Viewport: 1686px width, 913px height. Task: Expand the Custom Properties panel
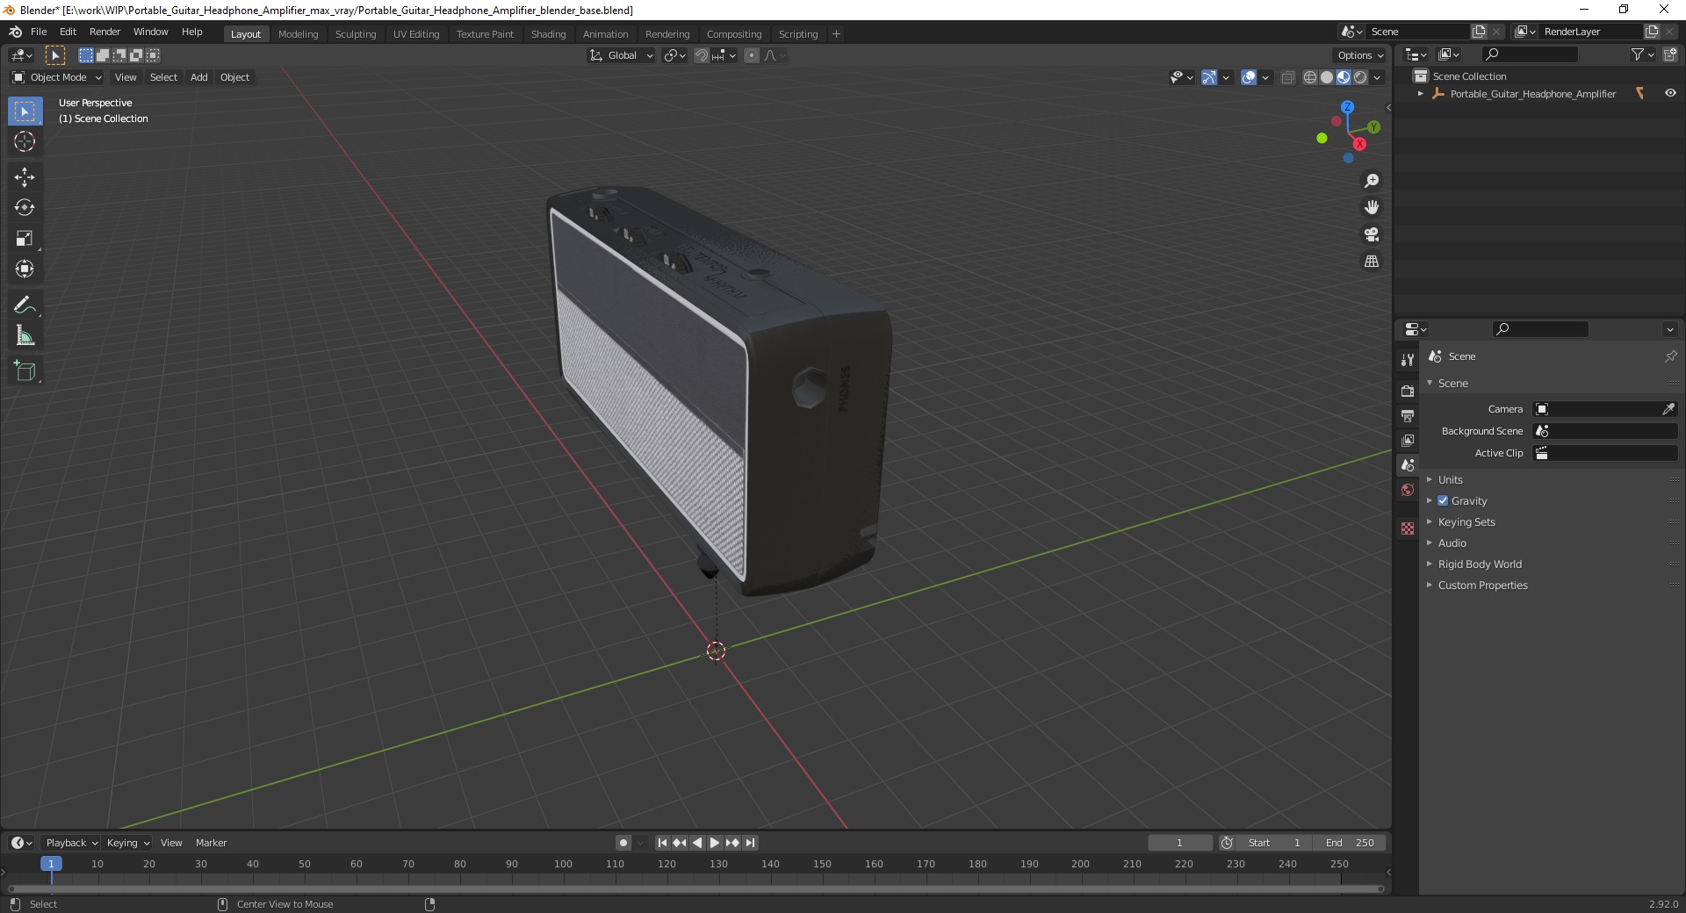1482,586
